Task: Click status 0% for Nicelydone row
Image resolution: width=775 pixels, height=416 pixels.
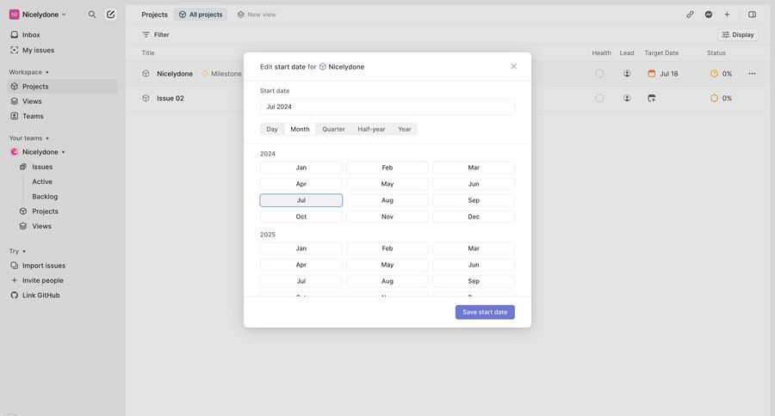Action: tap(721, 74)
